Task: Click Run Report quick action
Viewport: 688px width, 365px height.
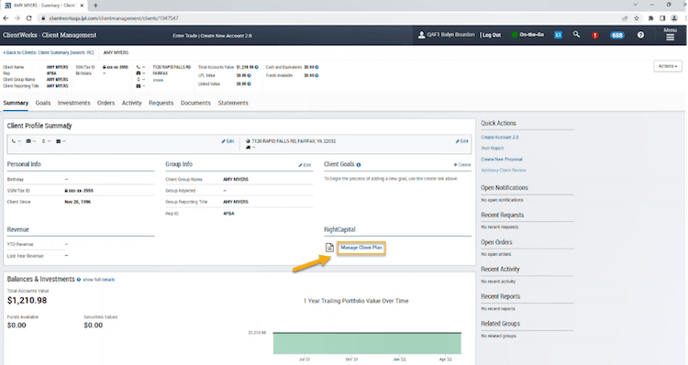Action: tap(493, 149)
